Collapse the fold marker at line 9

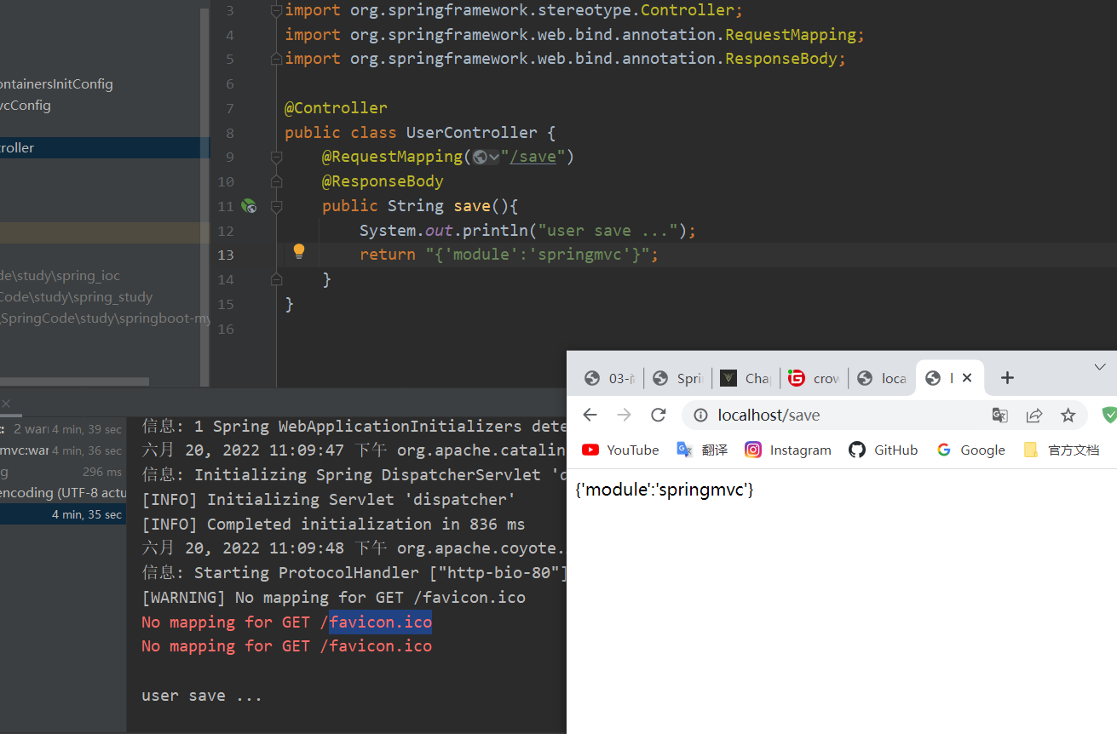tap(276, 157)
